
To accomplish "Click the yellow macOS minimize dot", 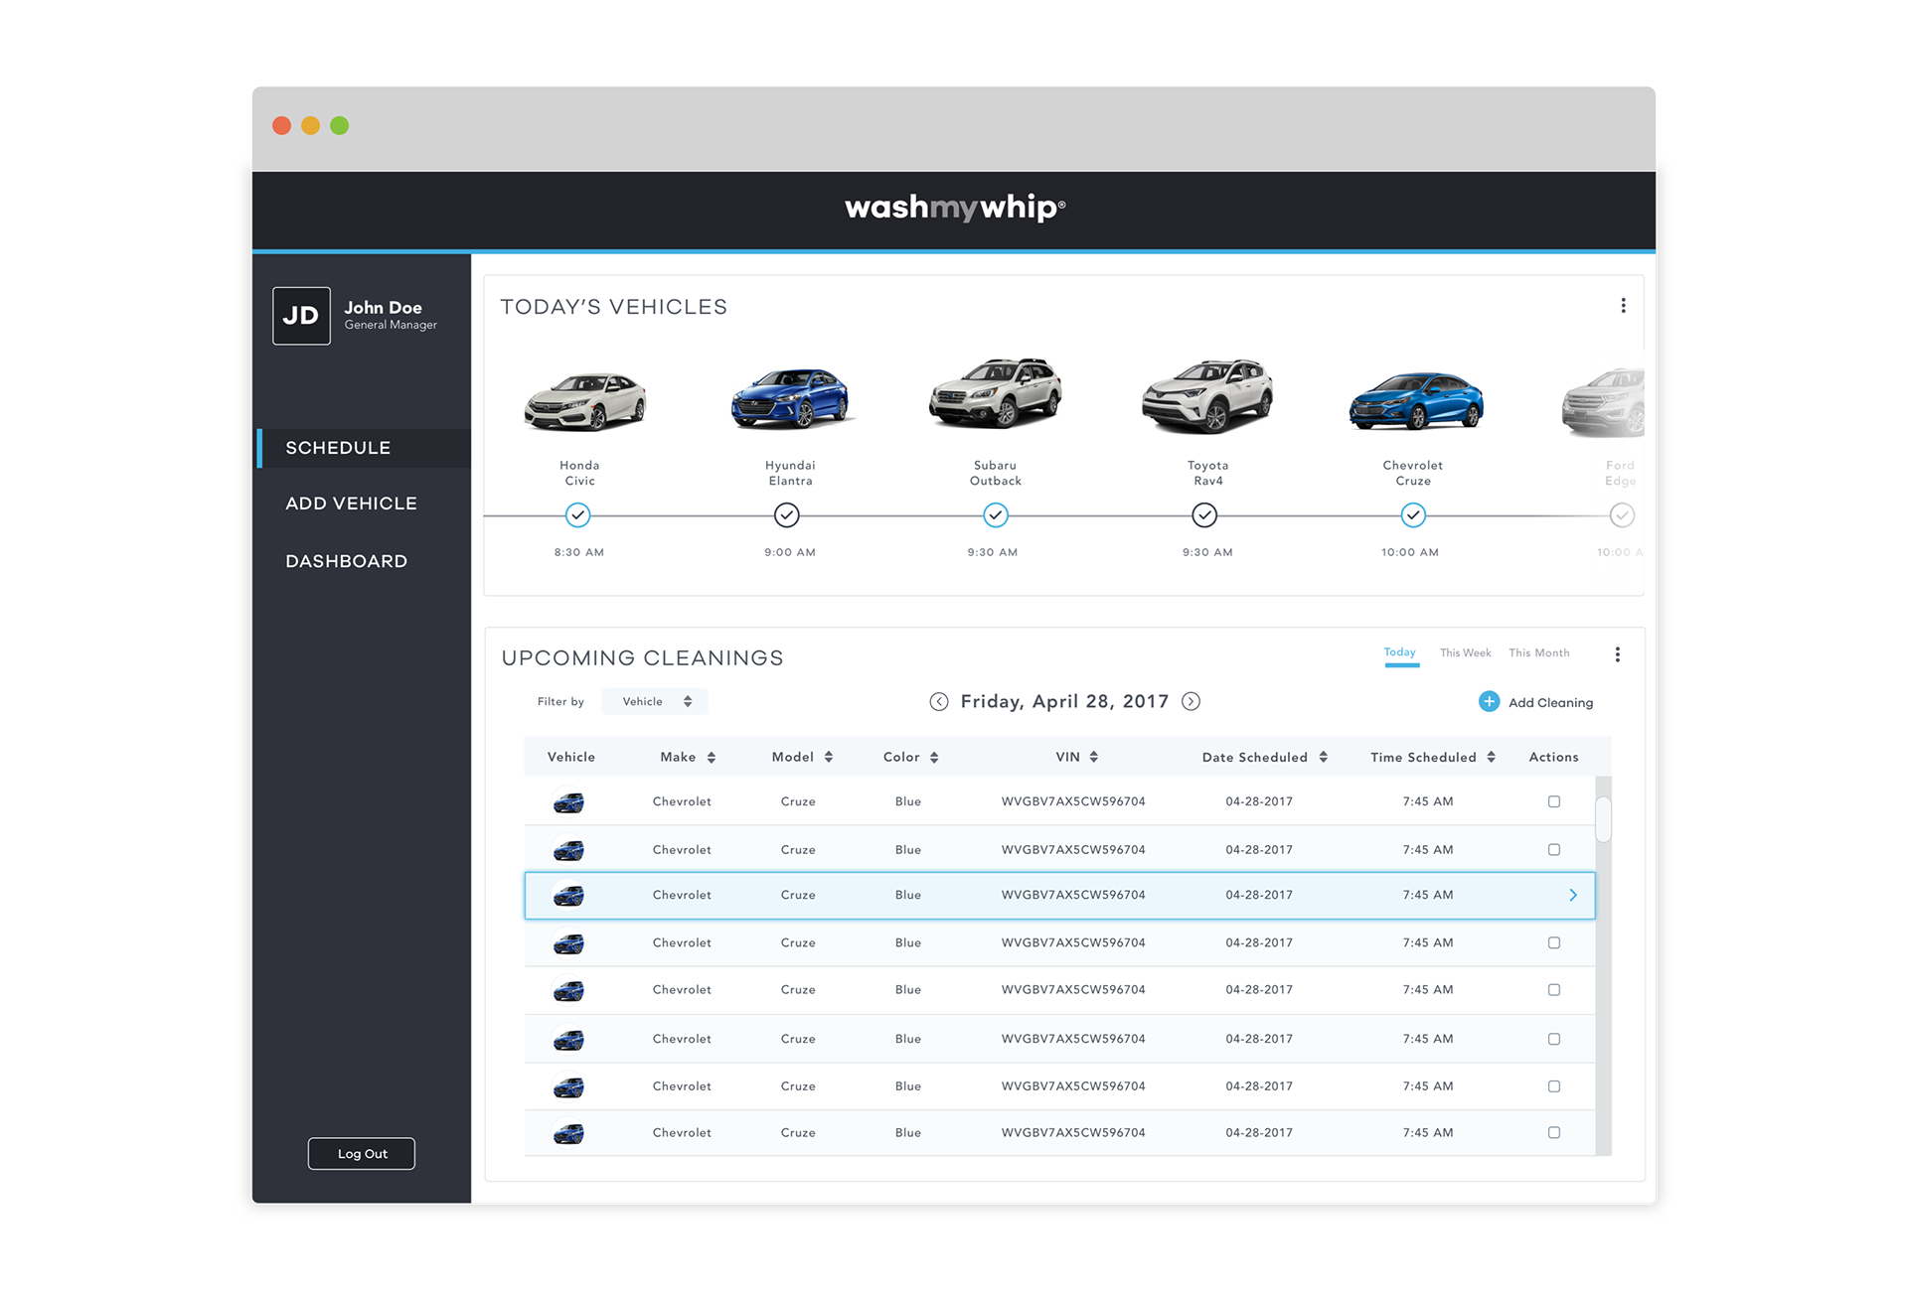I will (311, 126).
